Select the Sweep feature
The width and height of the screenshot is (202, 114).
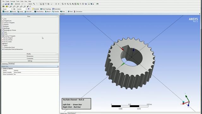[20, 11]
